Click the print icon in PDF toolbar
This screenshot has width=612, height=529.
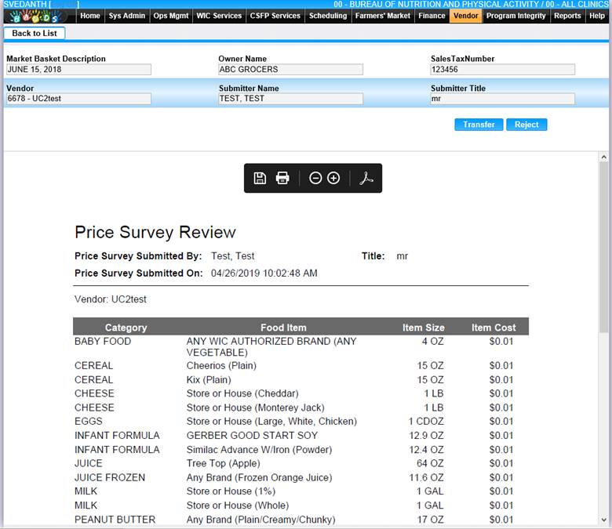(282, 178)
